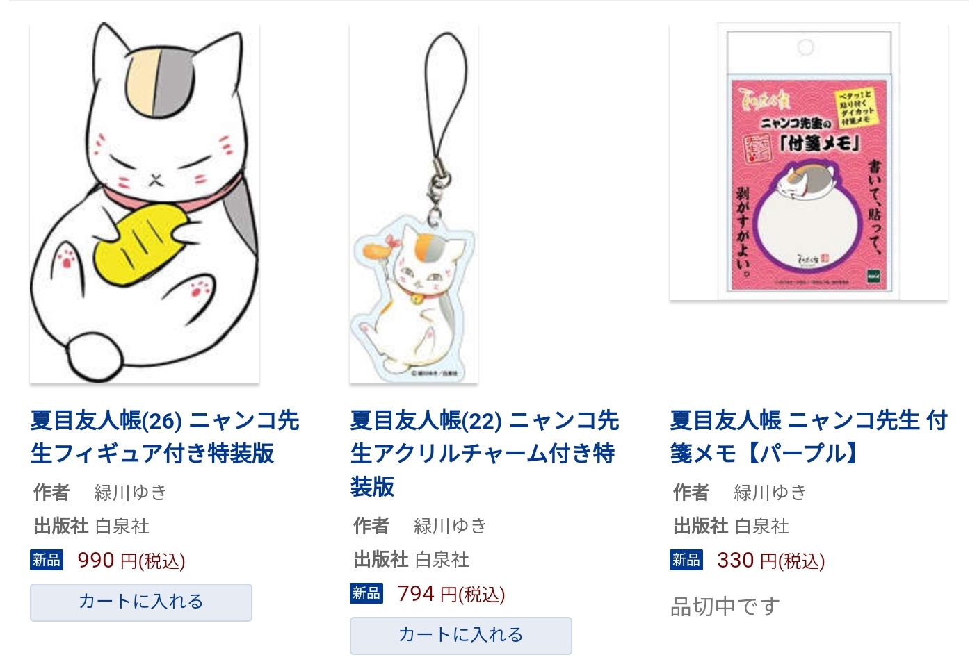Select publisher 白泉社 under the acrylic charm edition
The height and width of the screenshot is (662, 977).
442,560
